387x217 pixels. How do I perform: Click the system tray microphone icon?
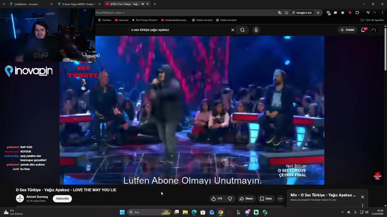click(x=355, y=212)
